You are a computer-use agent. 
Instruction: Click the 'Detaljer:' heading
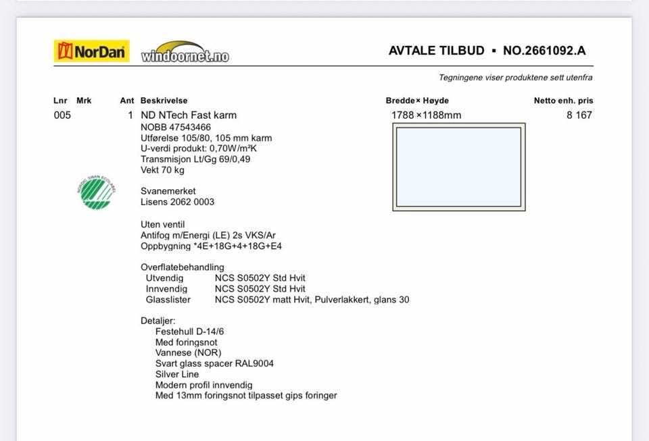pyautogui.click(x=158, y=321)
